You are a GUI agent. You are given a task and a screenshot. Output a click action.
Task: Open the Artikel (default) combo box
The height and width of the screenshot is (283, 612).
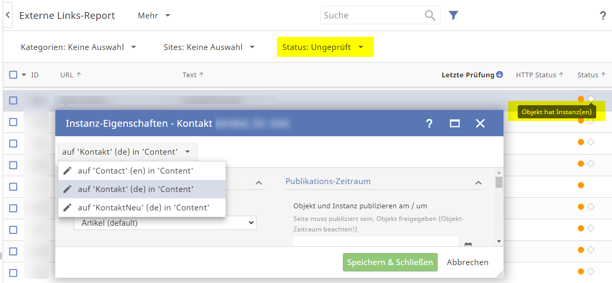pyautogui.click(x=165, y=223)
